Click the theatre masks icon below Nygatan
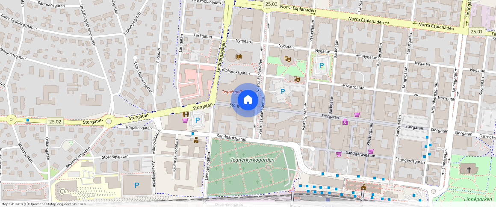The height and width of the screenshot is (207, 496). tap(287, 58)
